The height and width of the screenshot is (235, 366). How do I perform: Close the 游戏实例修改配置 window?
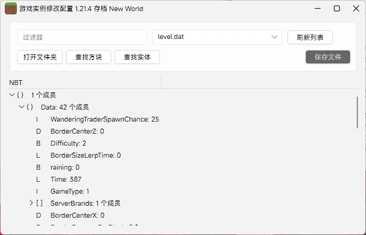356,9
